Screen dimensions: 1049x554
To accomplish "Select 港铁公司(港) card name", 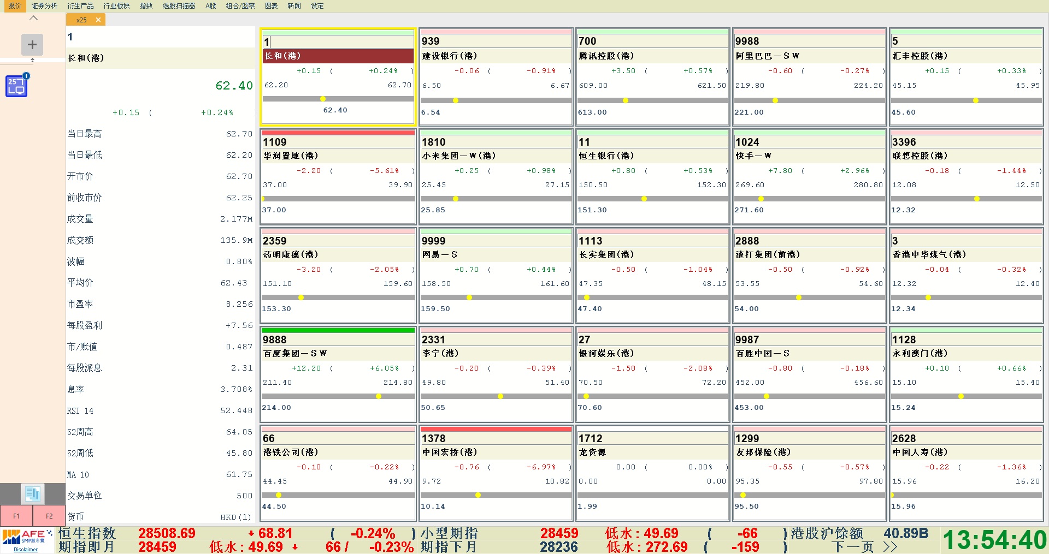I will [x=291, y=452].
